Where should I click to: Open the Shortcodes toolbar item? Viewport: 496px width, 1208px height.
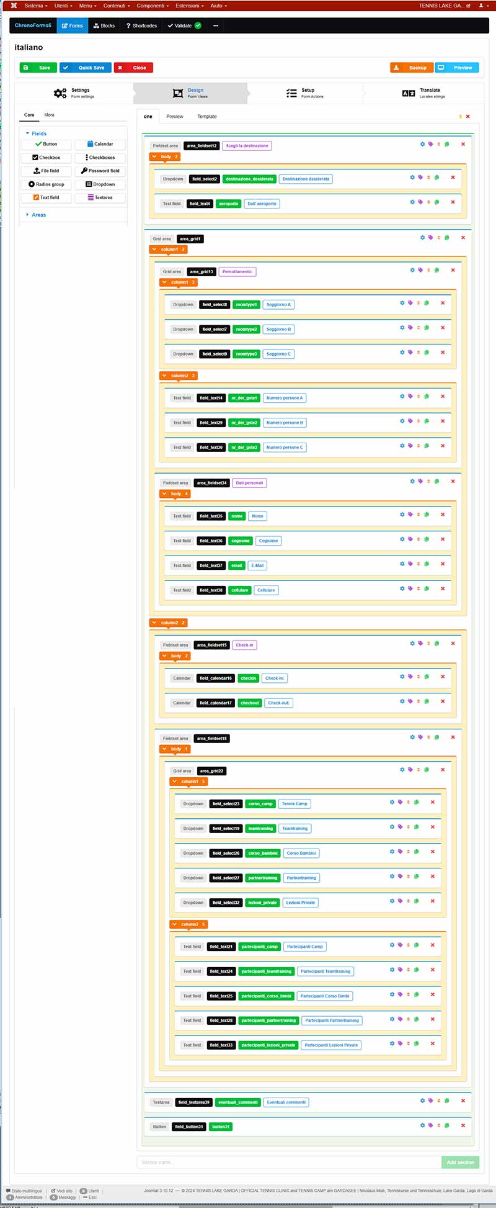pos(141,25)
